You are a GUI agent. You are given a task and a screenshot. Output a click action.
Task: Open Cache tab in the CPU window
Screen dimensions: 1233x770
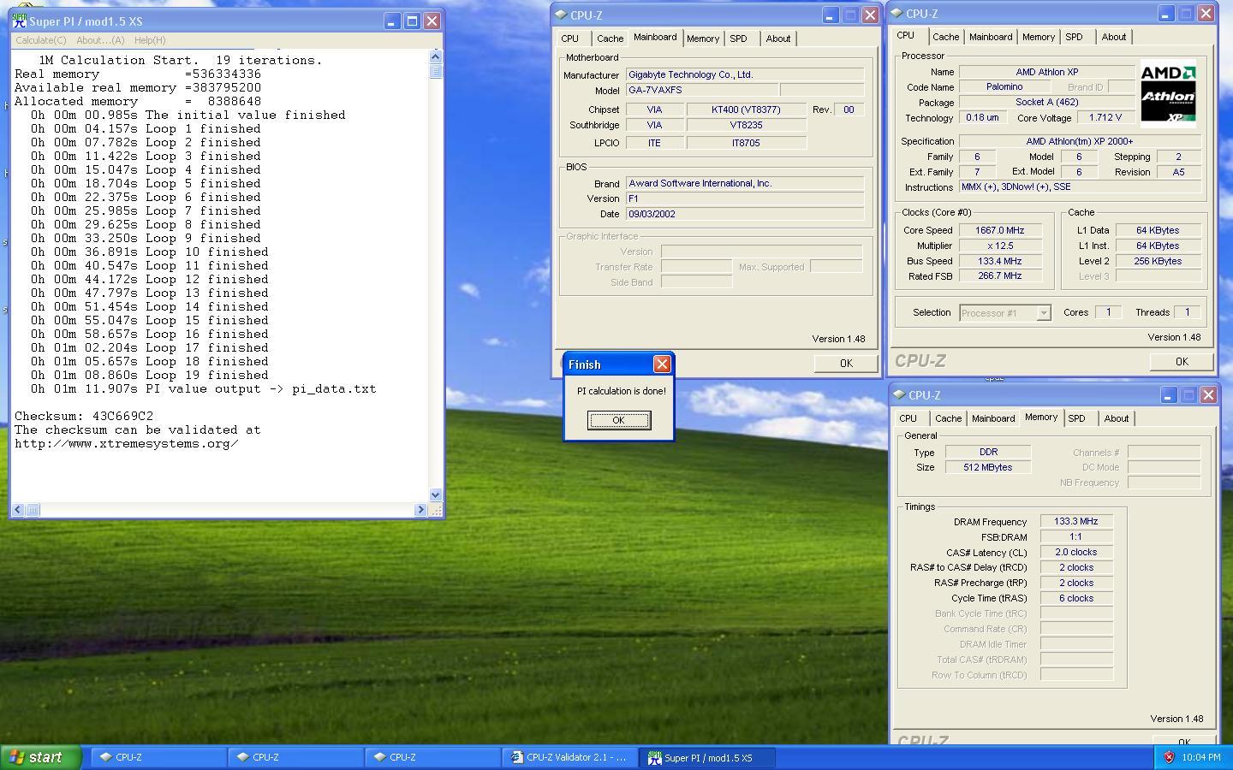[946, 37]
